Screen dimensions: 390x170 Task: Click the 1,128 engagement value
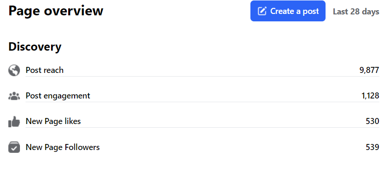[370, 96]
